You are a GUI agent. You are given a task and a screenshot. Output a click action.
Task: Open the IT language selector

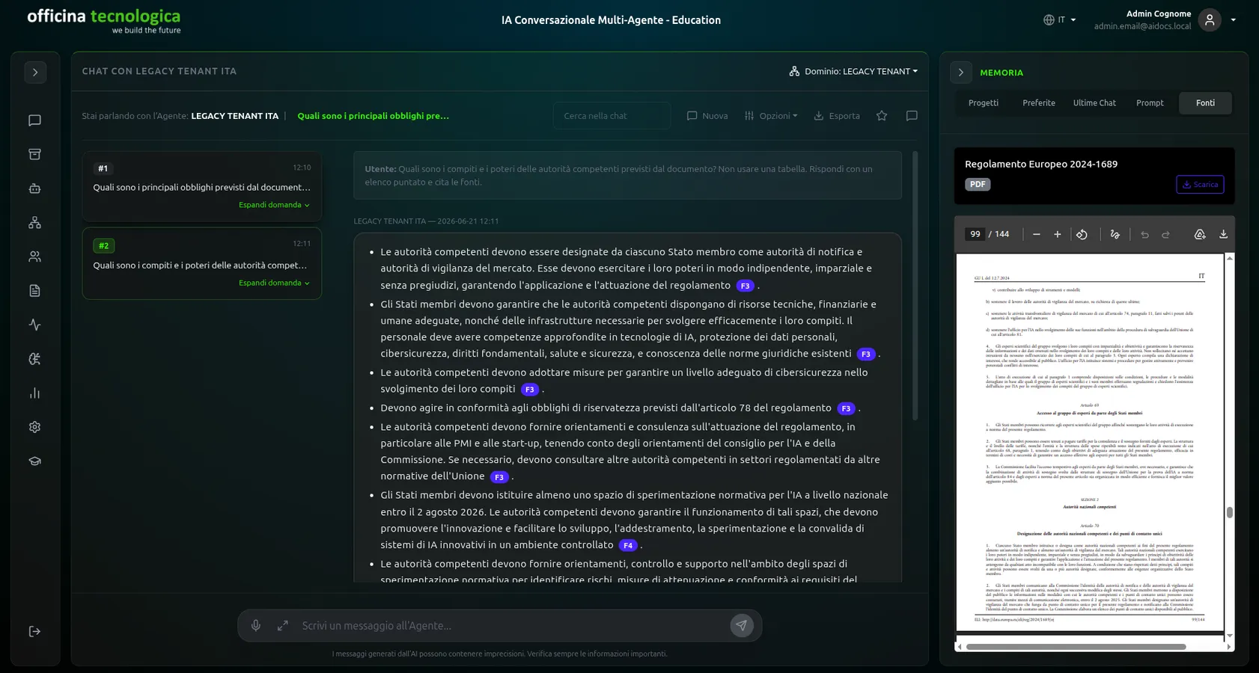click(x=1059, y=20)
